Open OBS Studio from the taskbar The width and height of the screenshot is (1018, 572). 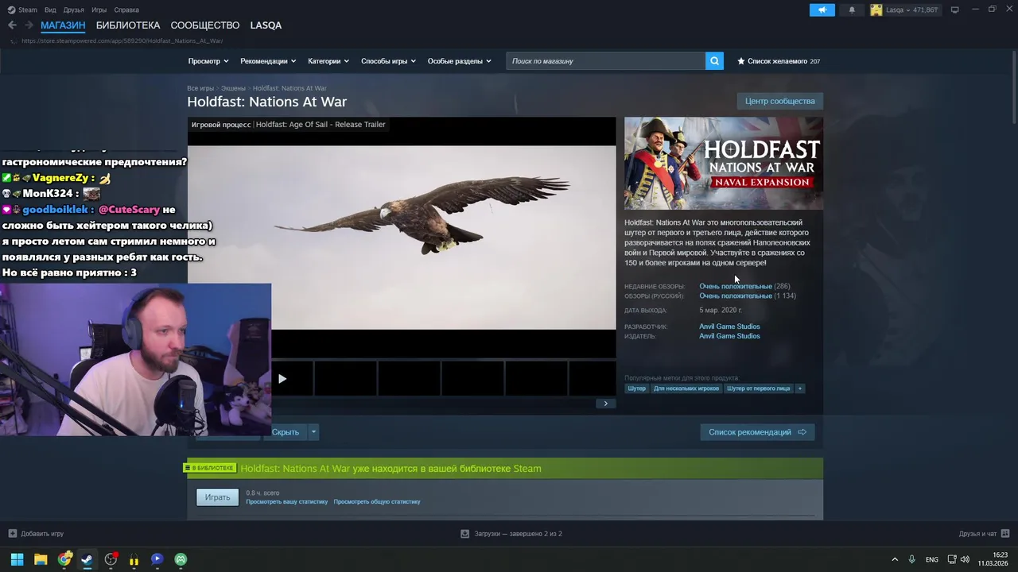pos(111,559)
